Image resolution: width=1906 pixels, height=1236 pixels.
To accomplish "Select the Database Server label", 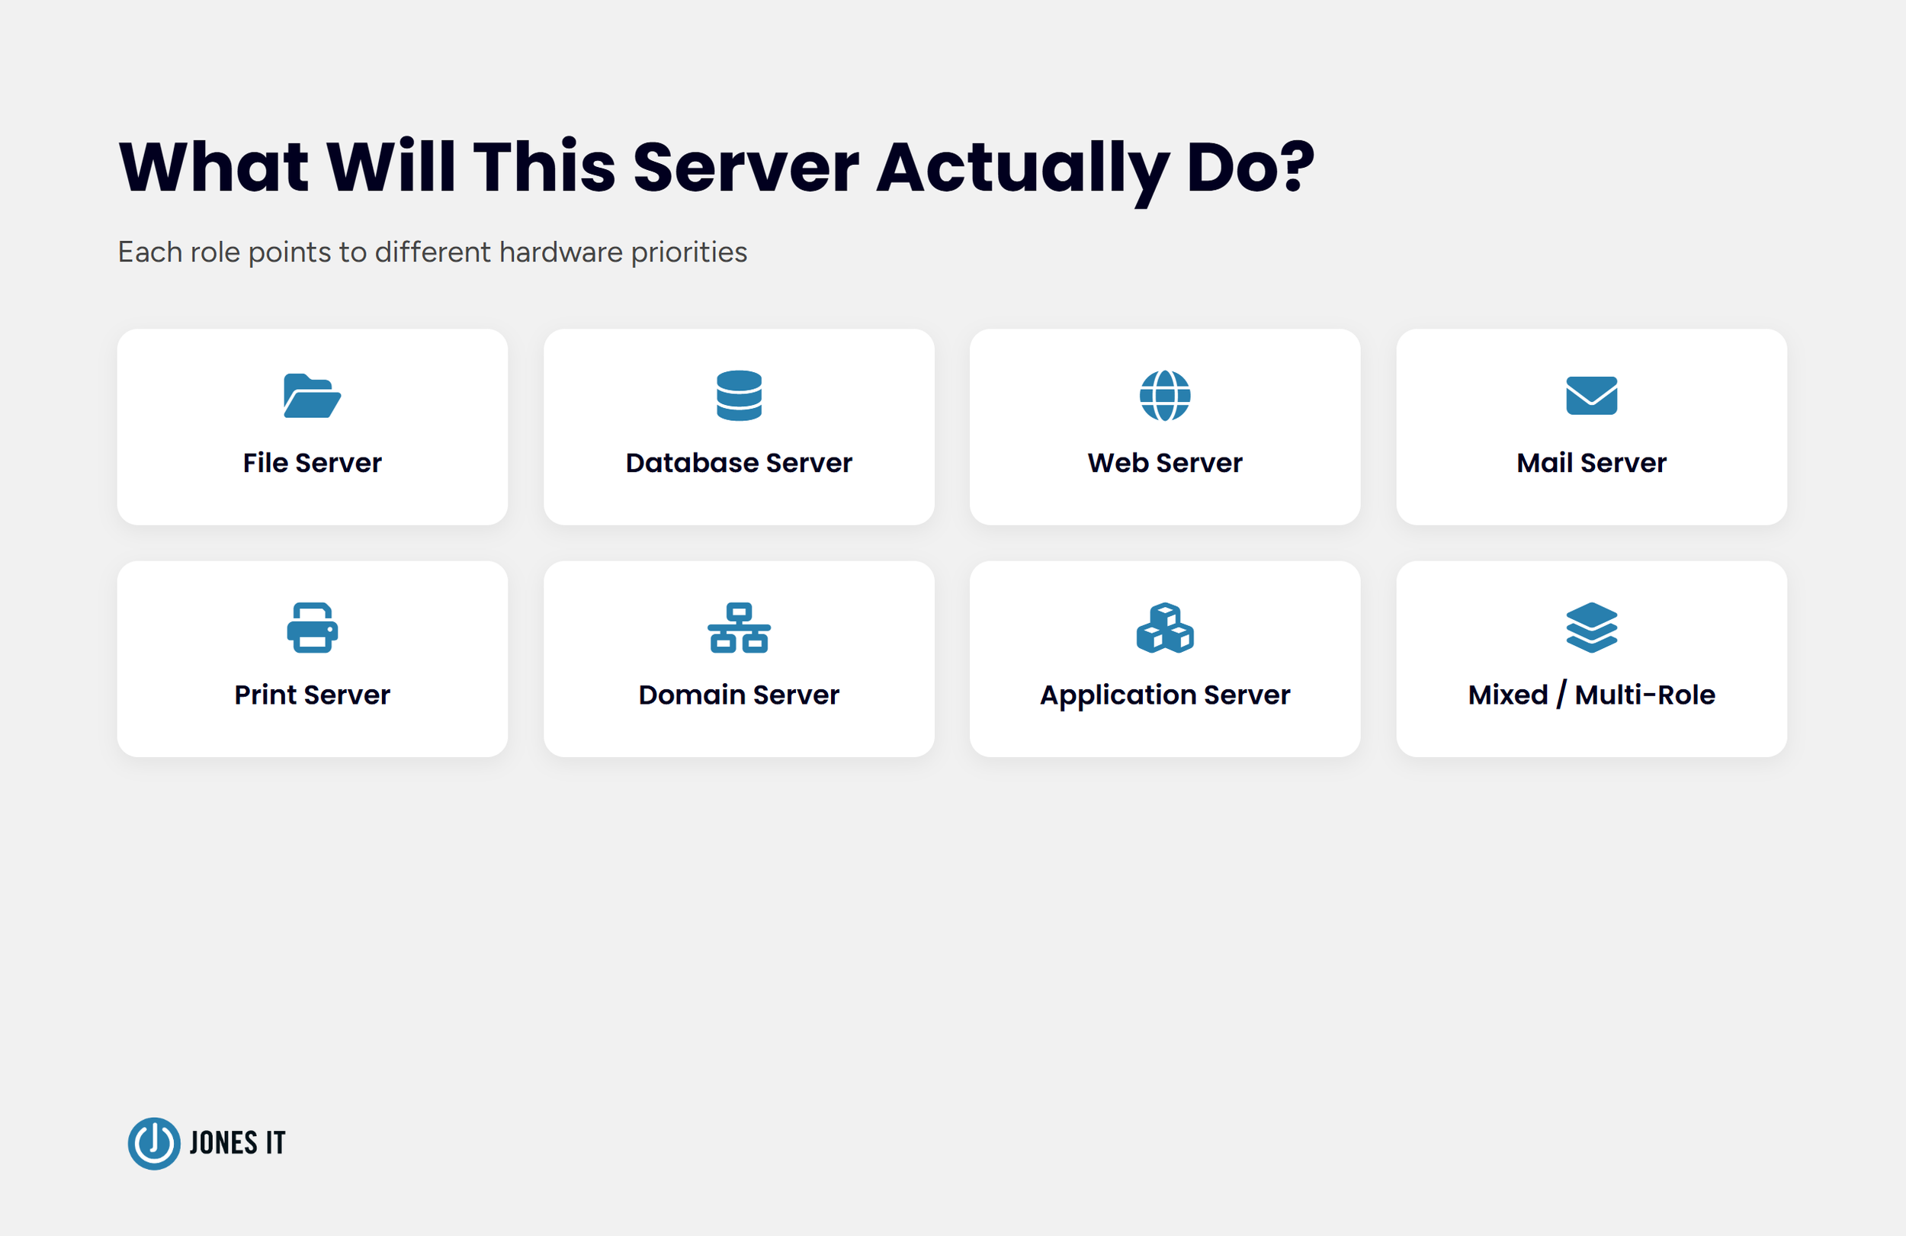I will click(x=740, y=463).
